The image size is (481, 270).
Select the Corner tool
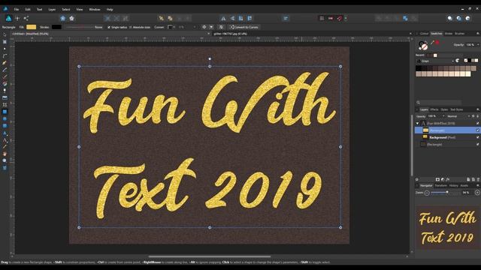coord(5,55)
